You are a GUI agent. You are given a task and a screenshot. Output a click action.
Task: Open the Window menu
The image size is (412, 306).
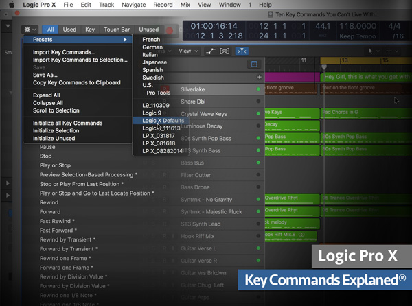[229, 5]
